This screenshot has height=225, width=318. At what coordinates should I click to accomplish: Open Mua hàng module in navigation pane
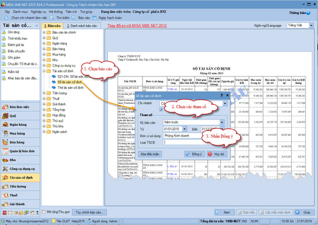pos(20,133)
